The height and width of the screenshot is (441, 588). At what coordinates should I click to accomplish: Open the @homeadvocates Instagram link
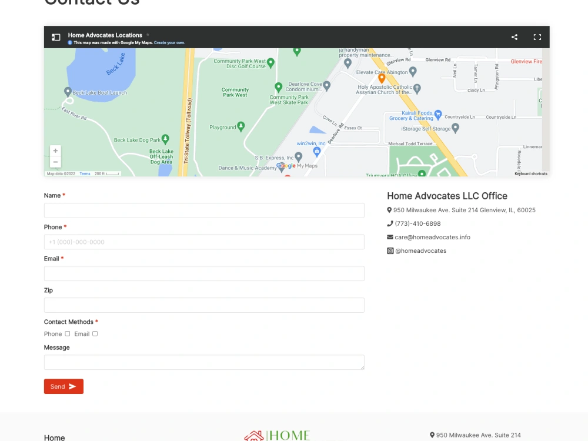click(421, 251)
